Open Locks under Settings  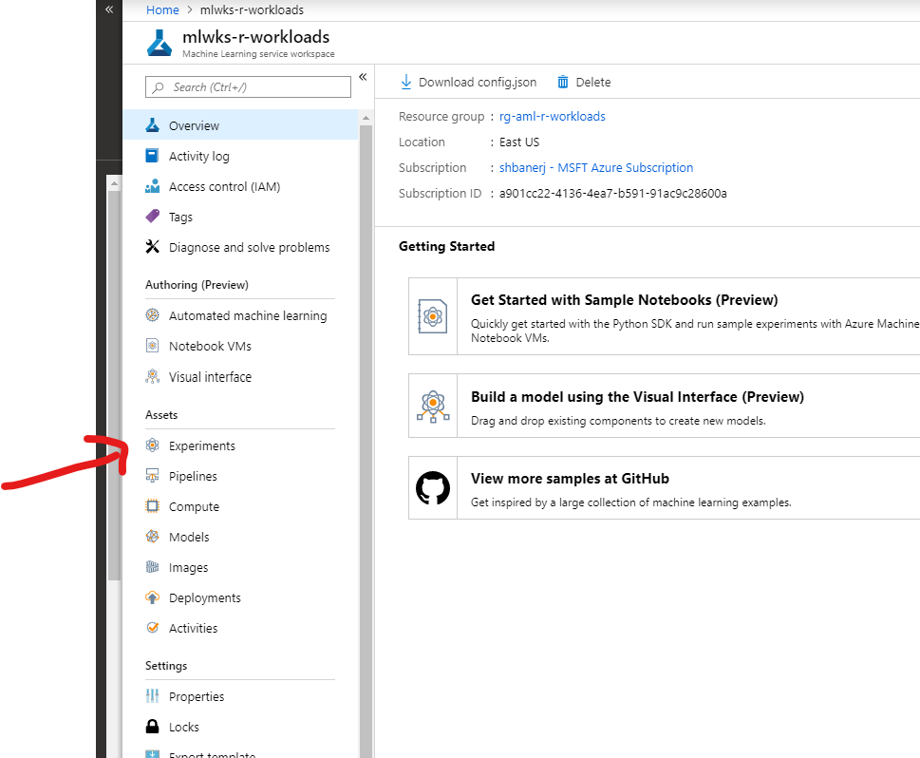coord(240,727)
